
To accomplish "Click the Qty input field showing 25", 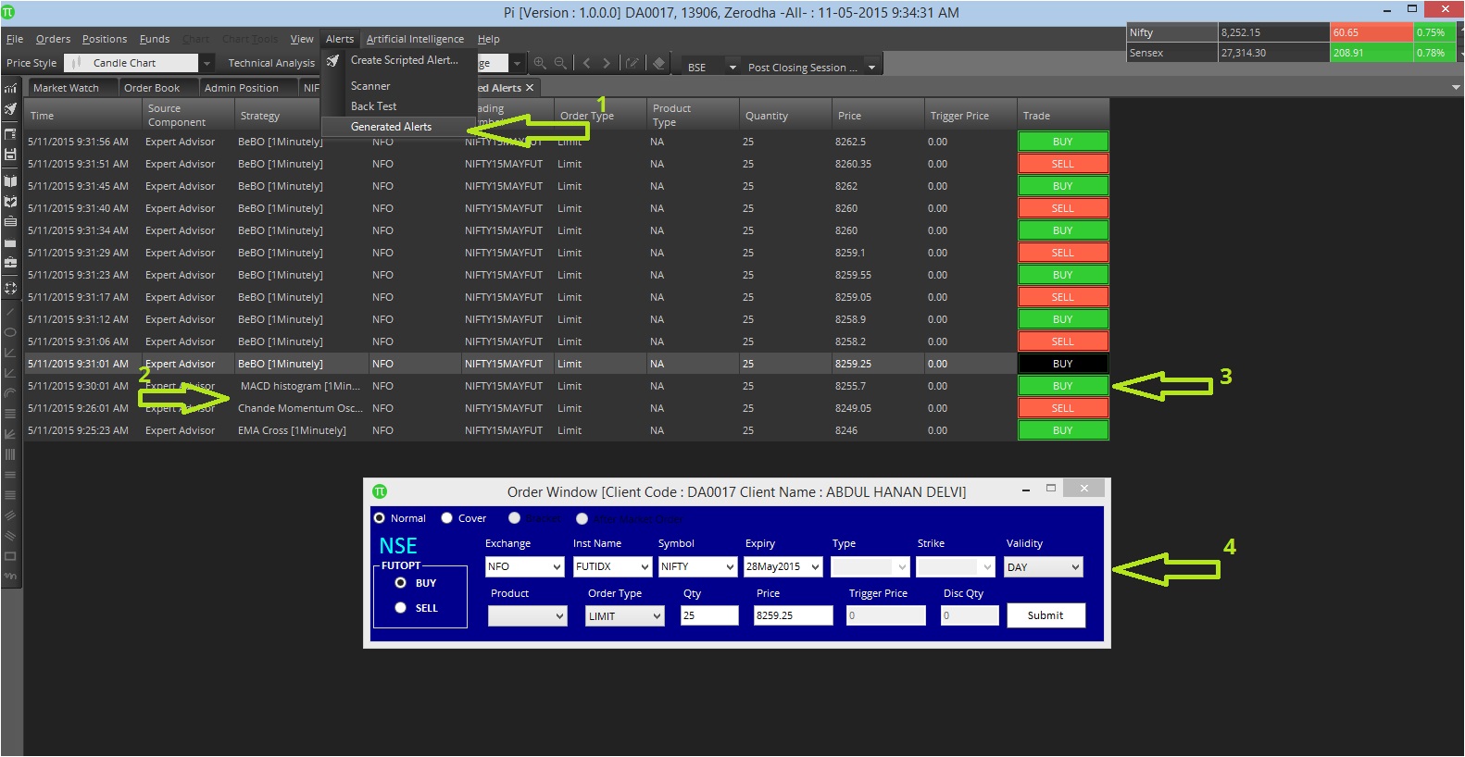I will [x=709, y=615].
